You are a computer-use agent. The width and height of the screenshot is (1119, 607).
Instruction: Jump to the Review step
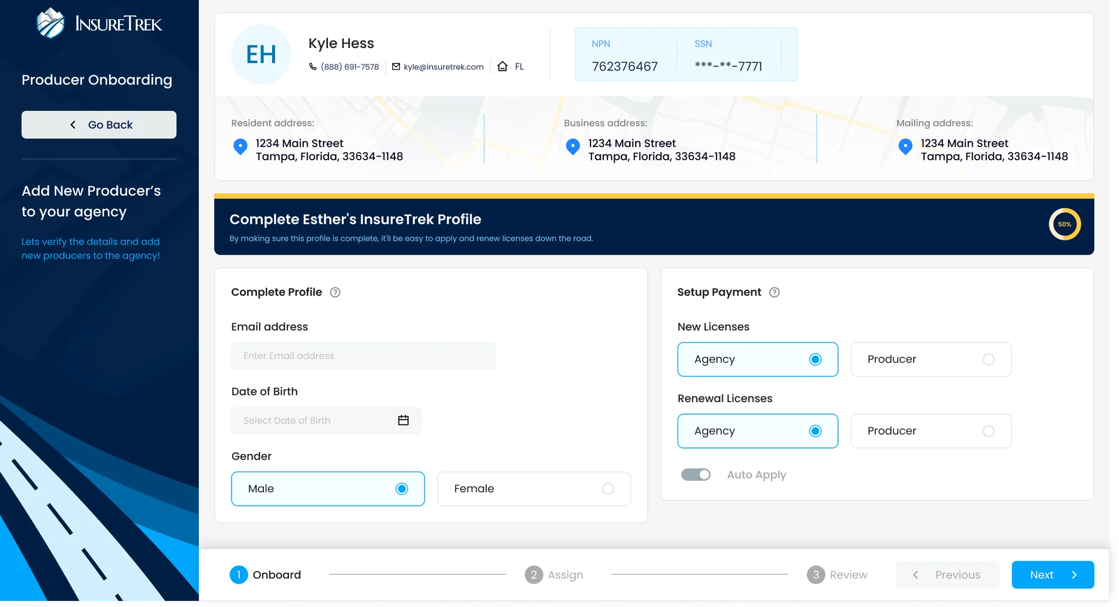point(837,574)
